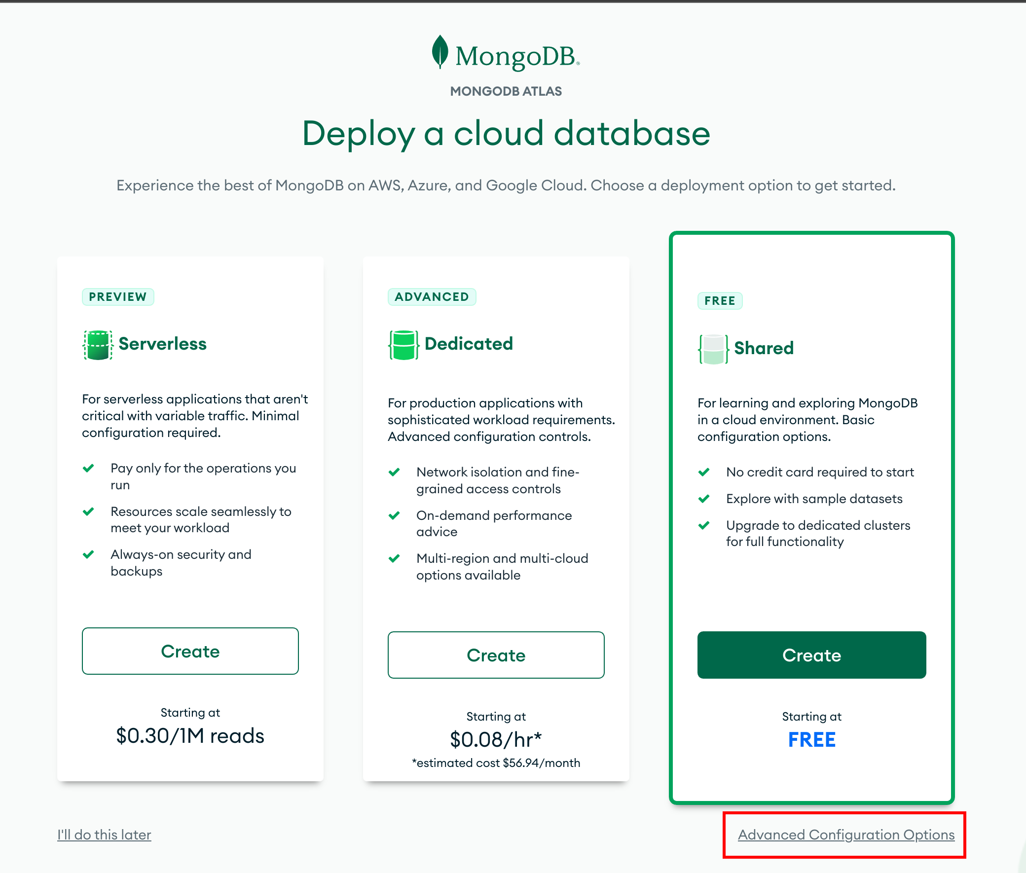This screenshot has height=873, width=1026.
Task: Click checkmark beside "Network isolation"
Action: (395, 472)
